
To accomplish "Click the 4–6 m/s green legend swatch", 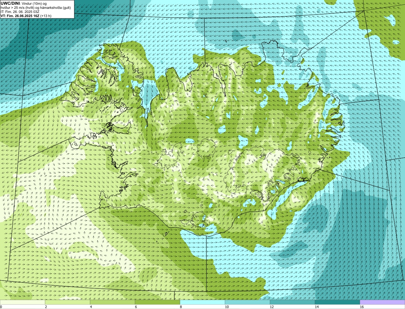I will coord(113,302).
